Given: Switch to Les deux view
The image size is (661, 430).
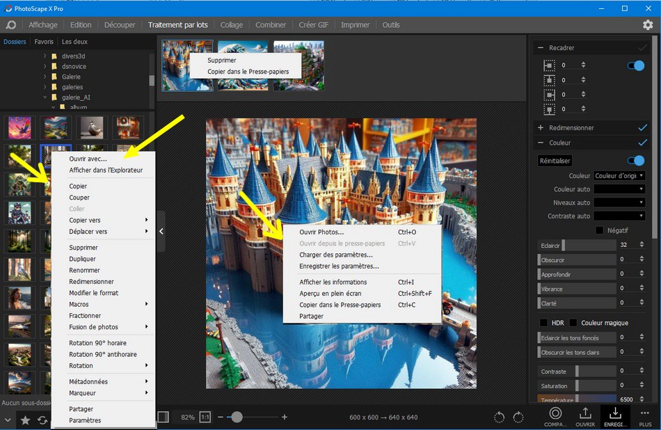Looking at the screenshot, I should pyautogui.click(x=74, y=42).
